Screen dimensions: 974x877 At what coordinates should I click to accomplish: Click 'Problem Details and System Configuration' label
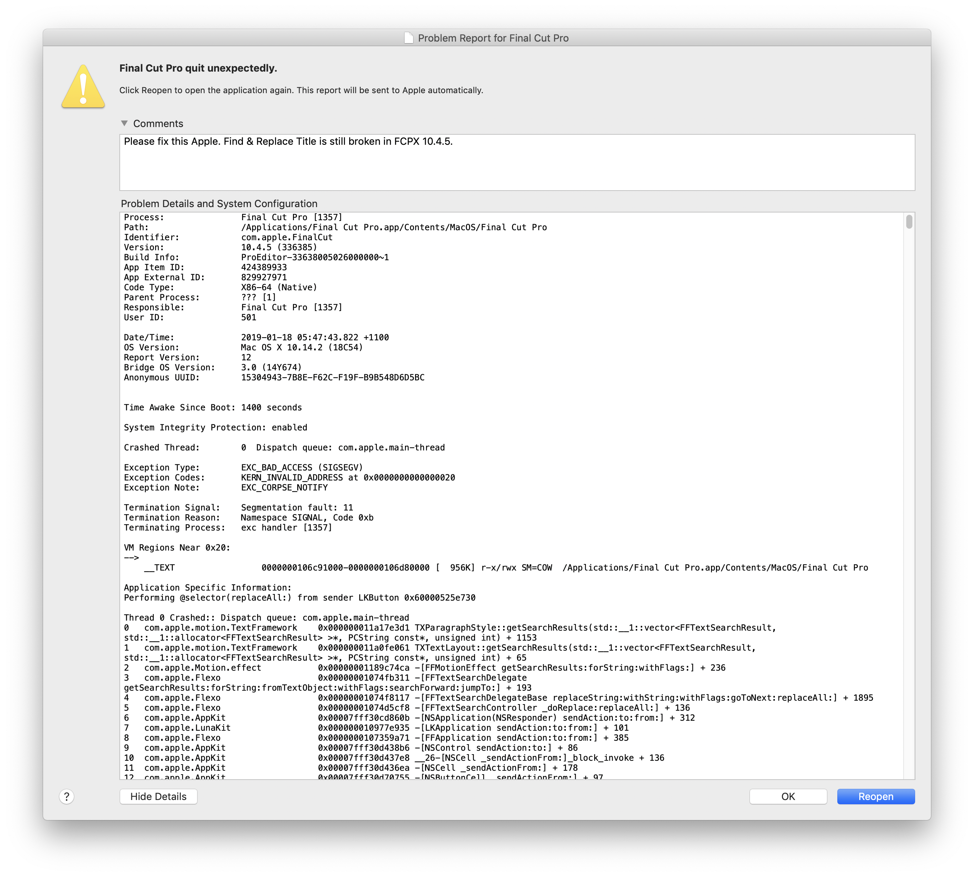[219, 203]
